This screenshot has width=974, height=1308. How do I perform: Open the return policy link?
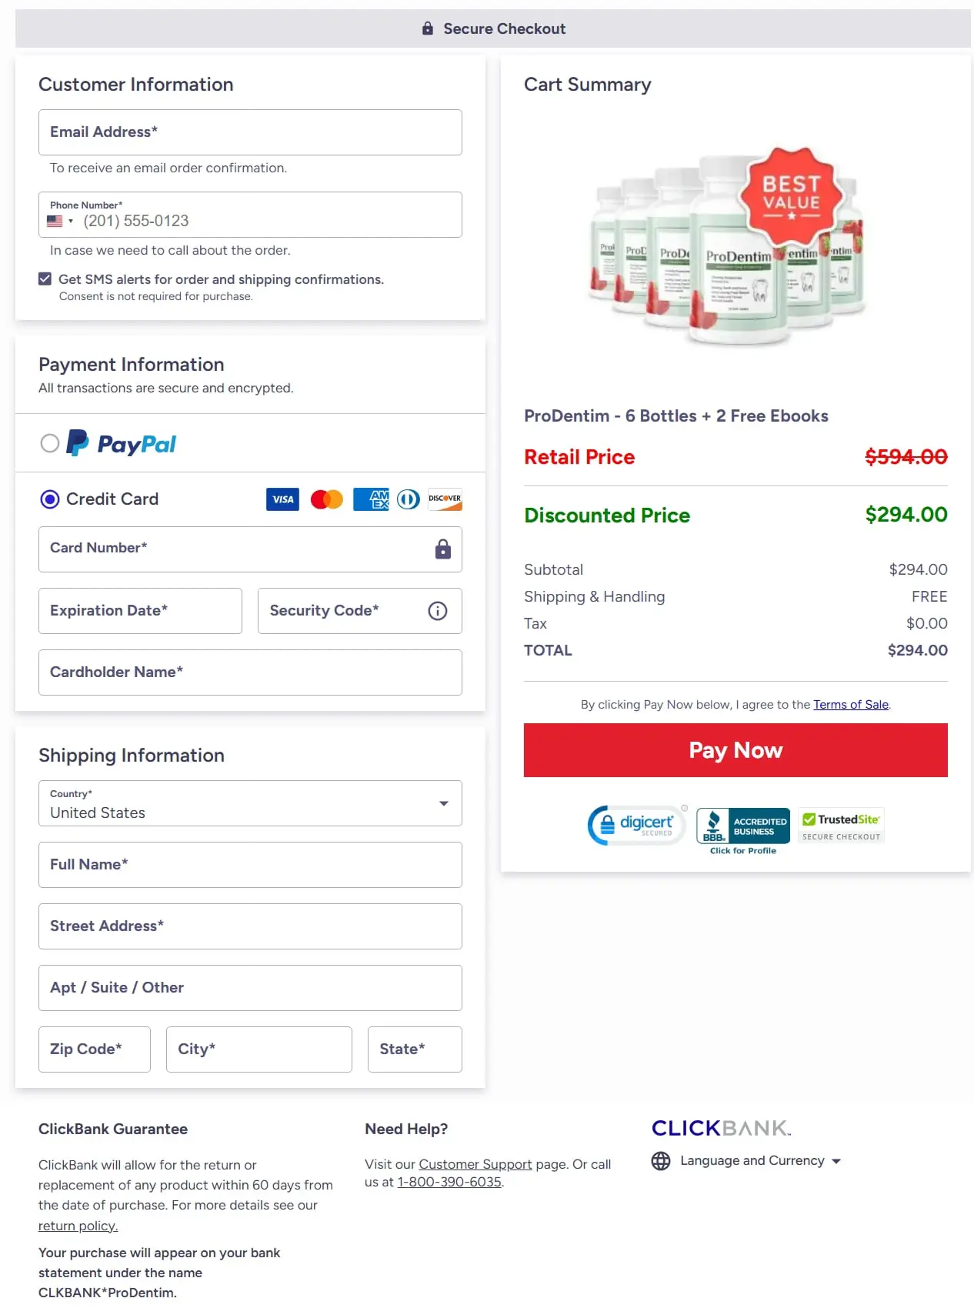pyautogui.click(x=78, y=1225)
